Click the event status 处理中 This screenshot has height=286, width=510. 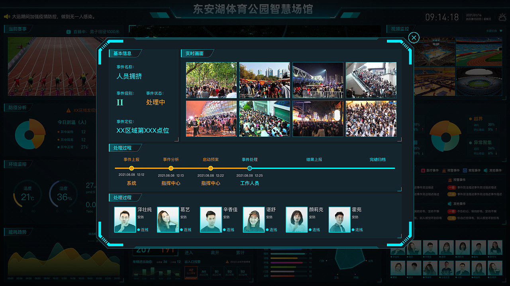point(155,102)
